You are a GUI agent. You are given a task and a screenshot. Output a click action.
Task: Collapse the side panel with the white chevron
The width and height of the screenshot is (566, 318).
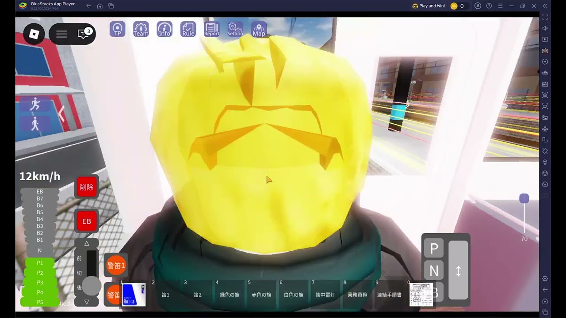(61, 114)
